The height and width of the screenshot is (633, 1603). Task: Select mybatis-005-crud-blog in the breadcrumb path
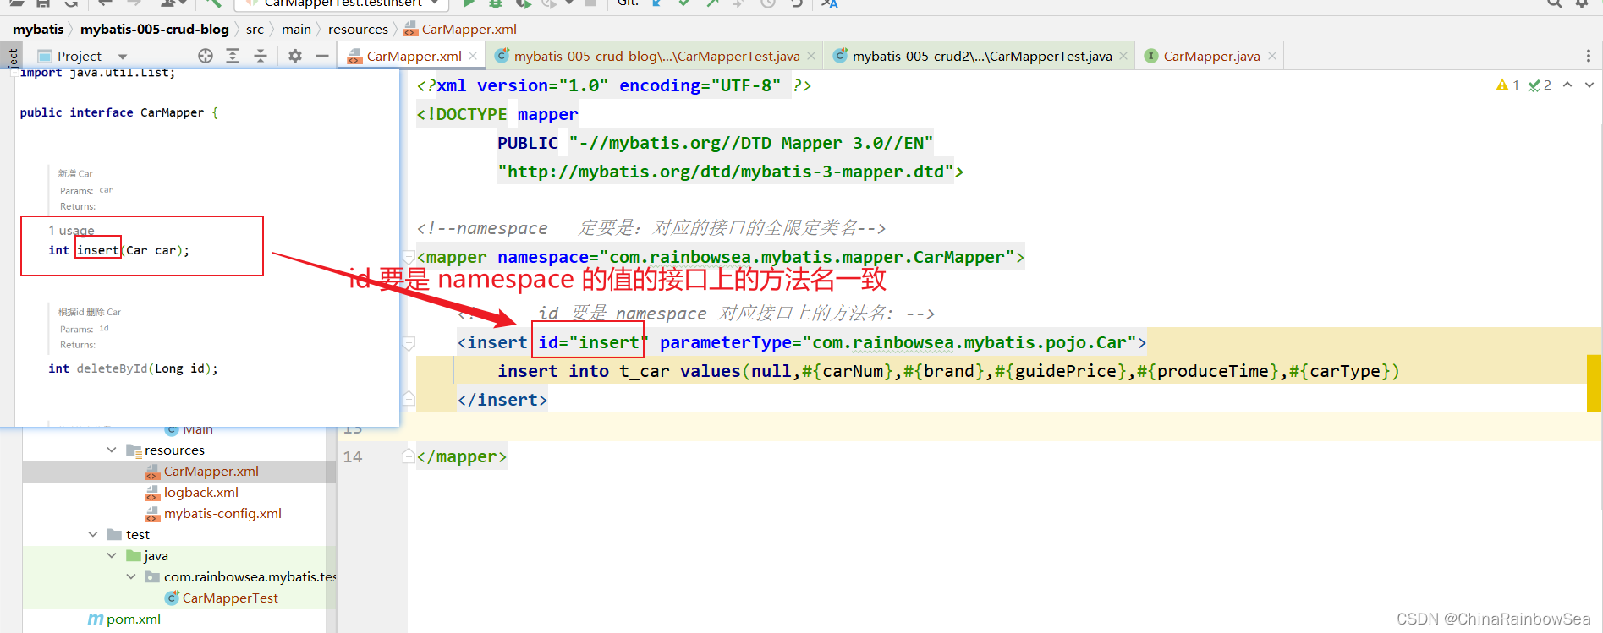(155, 29)
